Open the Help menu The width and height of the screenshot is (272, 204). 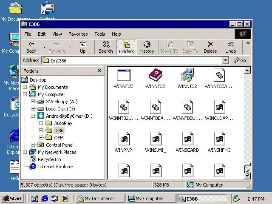coord(116,34)
